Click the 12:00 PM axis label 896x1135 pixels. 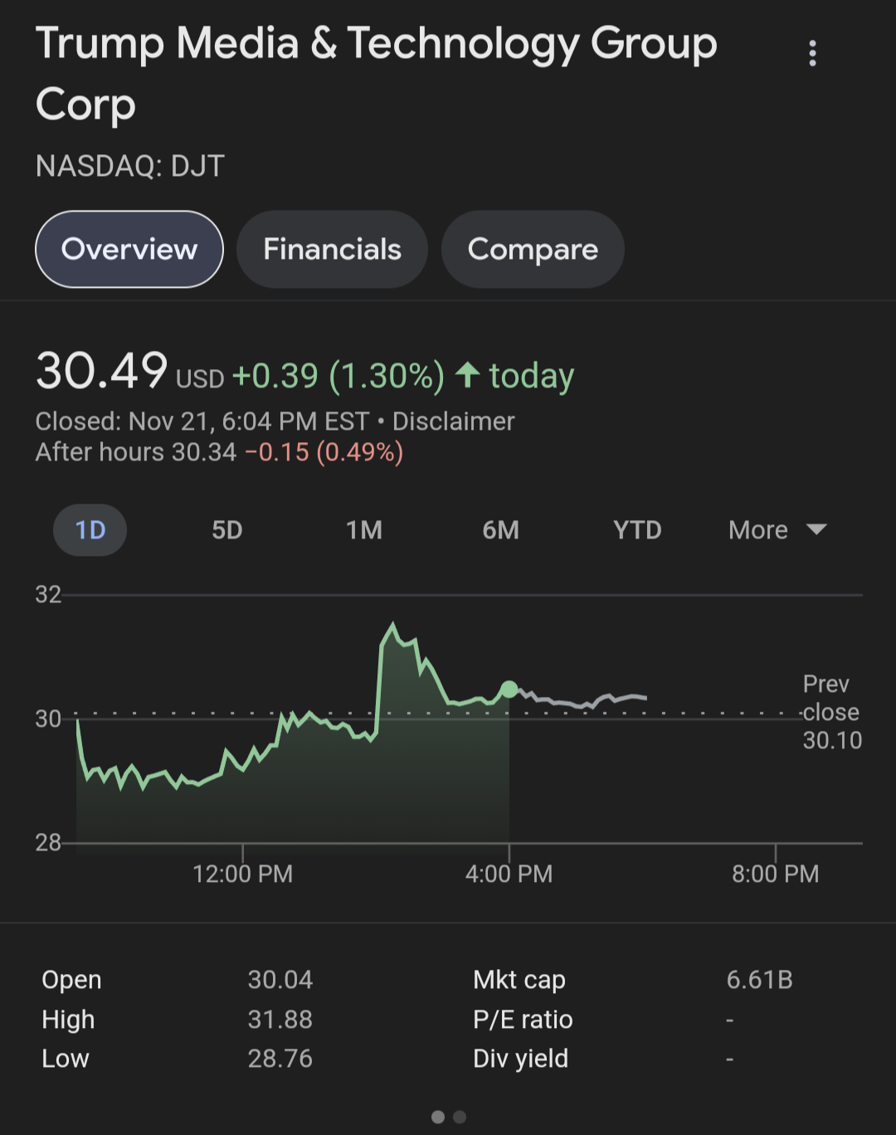pyautogui.click(x=242, y=874)
